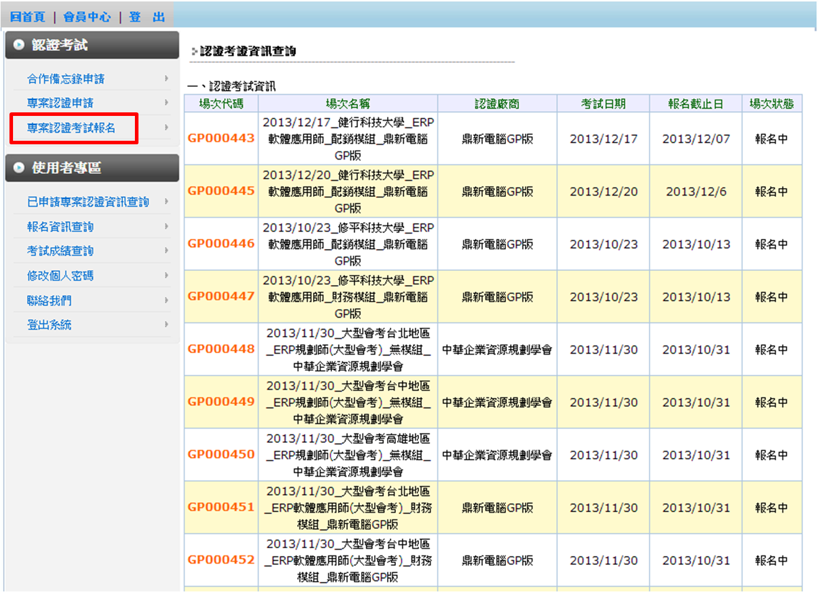
Task: Click session code GP000449
Action: (221, 402)
